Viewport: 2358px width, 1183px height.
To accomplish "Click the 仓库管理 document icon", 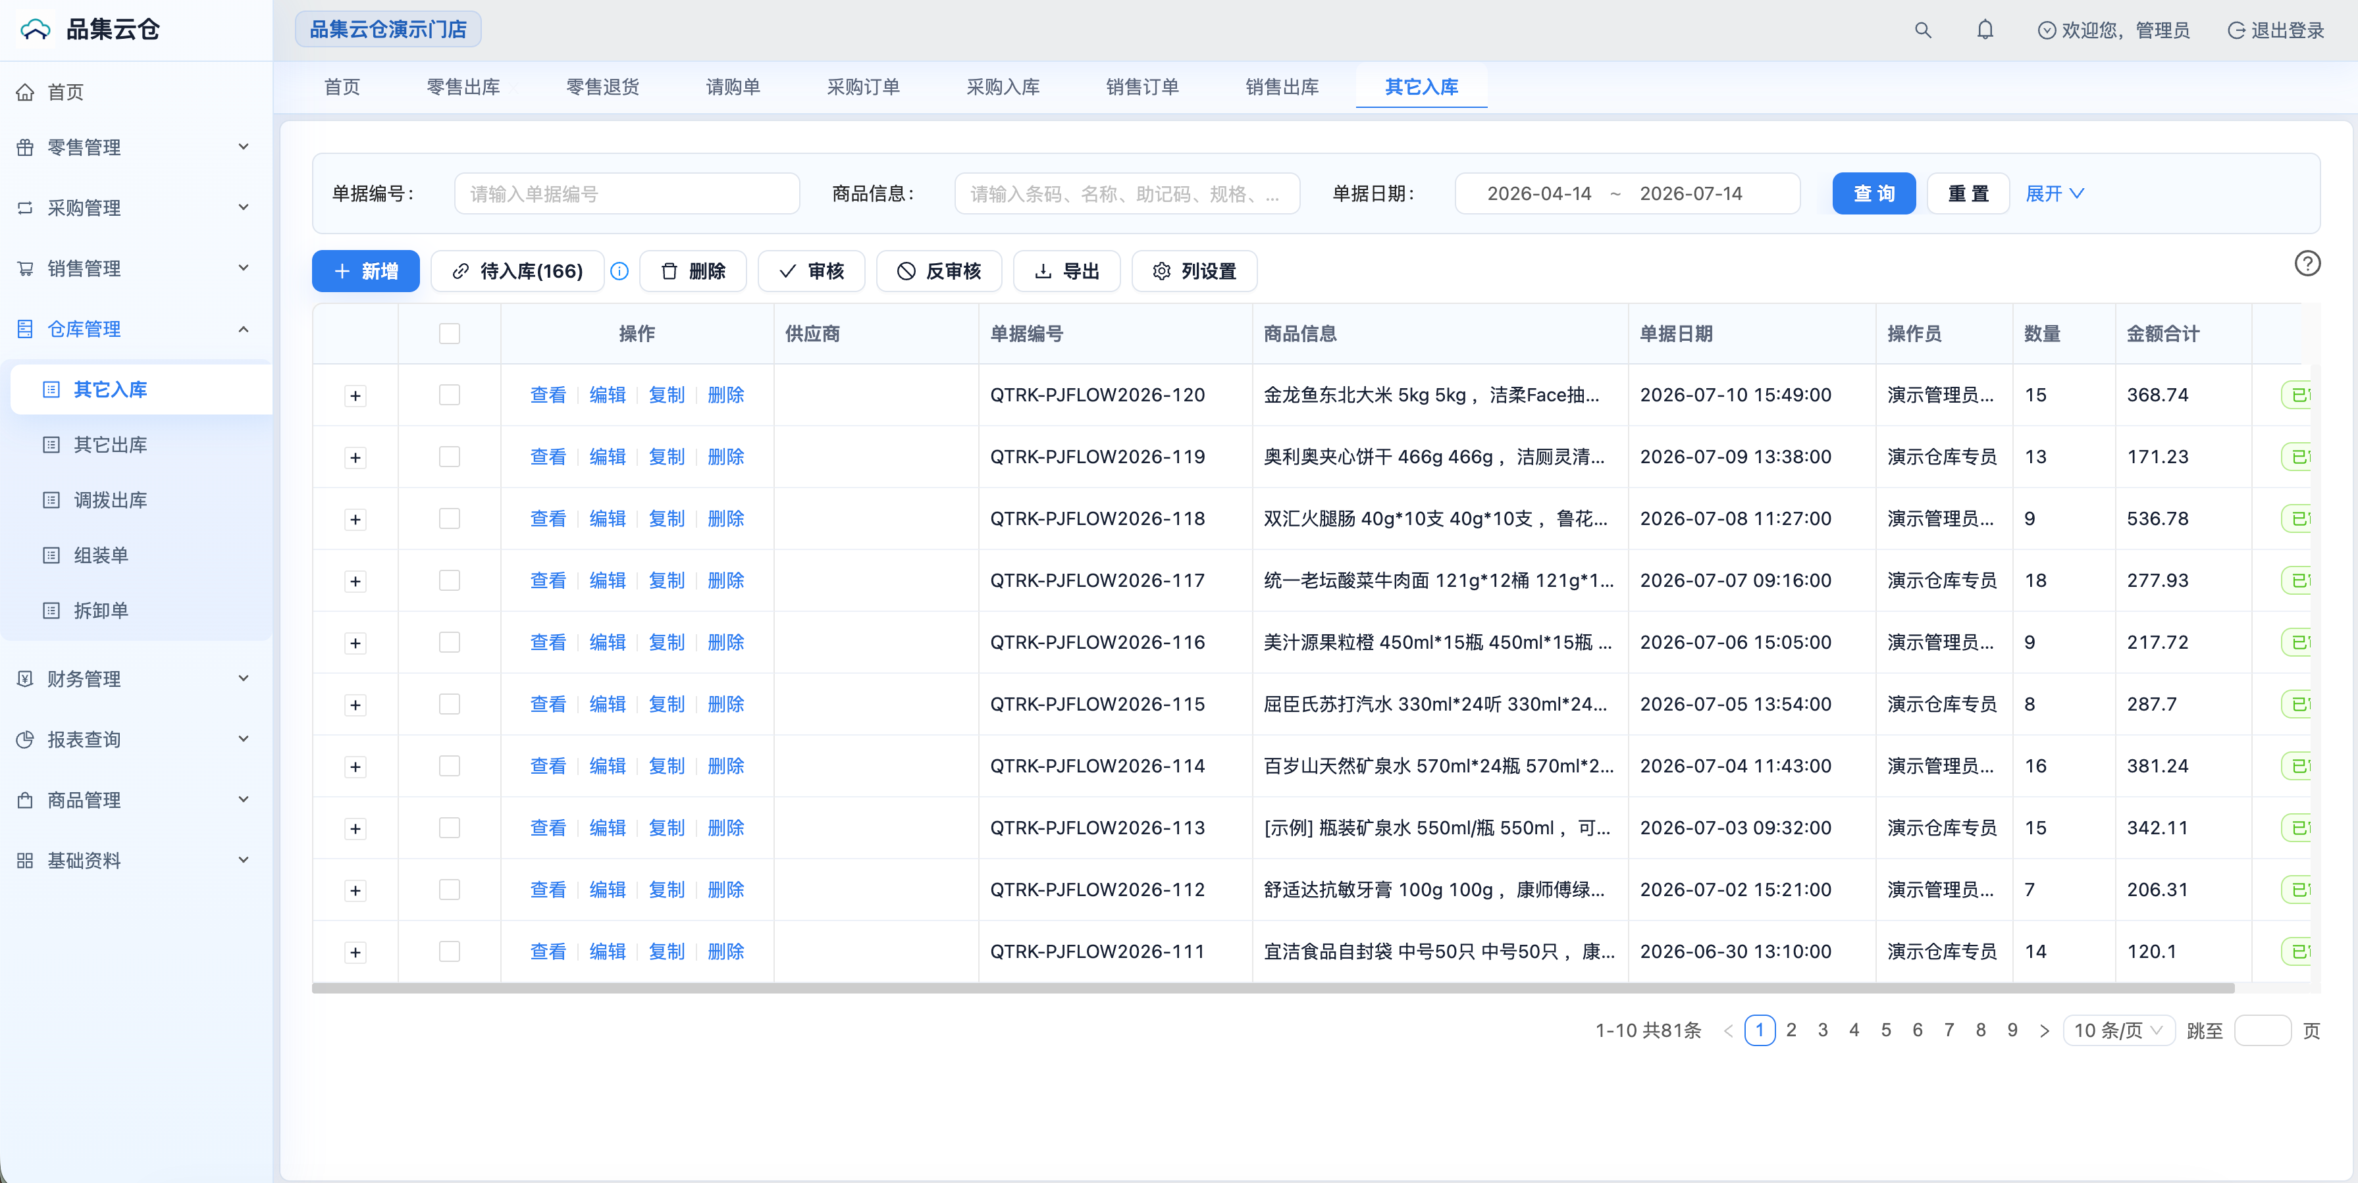I will tap(25, 328).
